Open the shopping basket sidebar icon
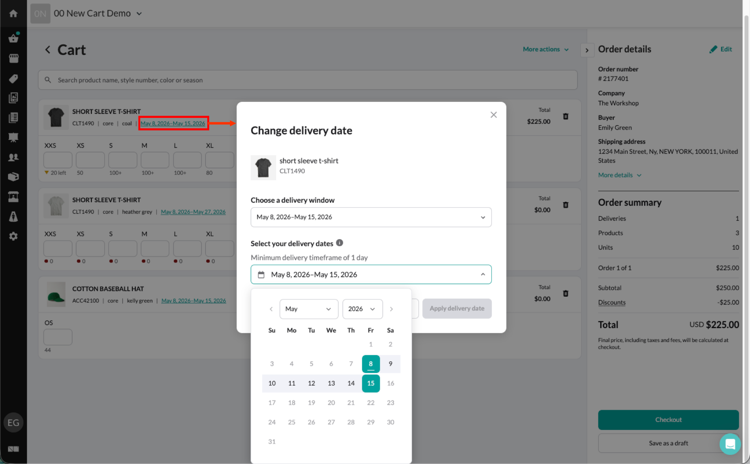The width and height of the screenshot is (750, 464). [13, 38]
